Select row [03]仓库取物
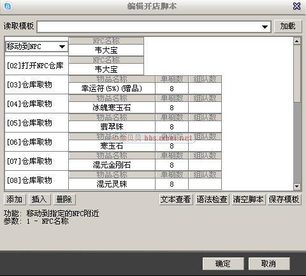 tap(36, 85)
